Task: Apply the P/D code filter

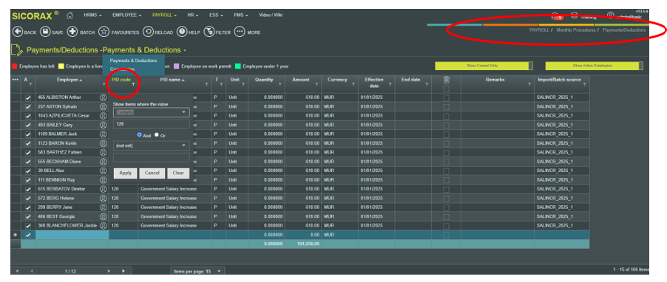Action: 125,173
